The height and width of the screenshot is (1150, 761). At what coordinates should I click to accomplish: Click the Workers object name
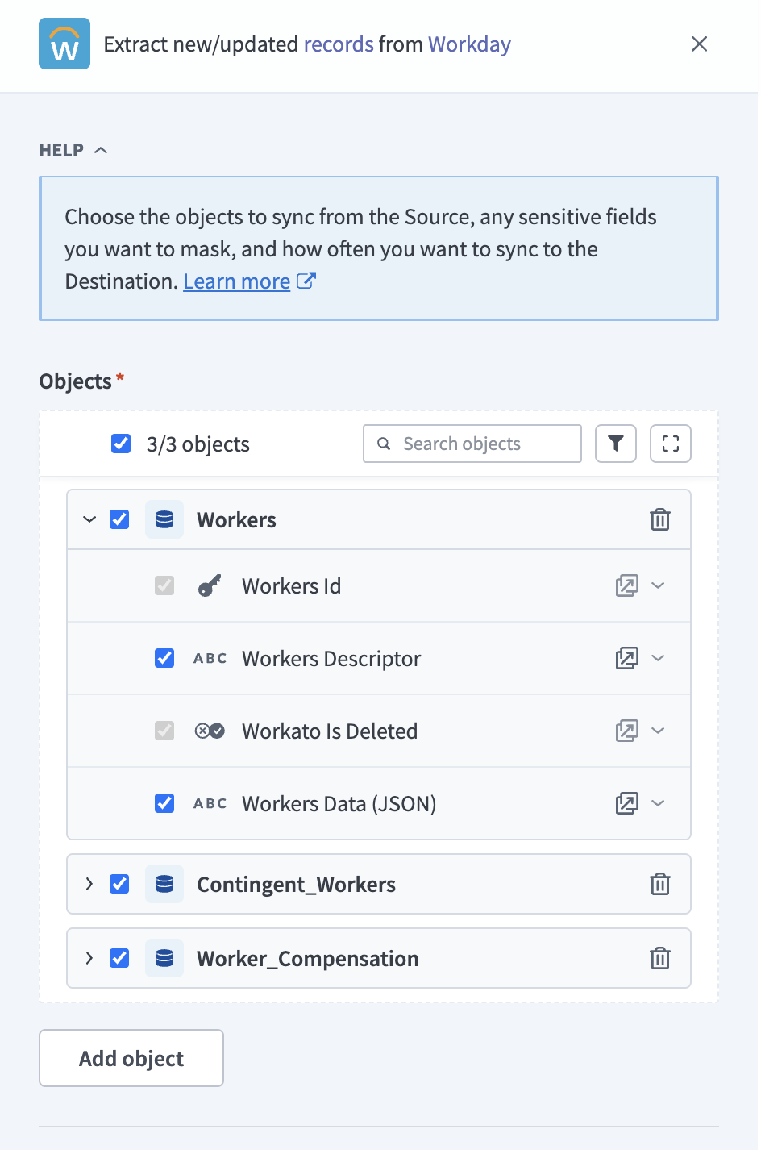point(236,519)
